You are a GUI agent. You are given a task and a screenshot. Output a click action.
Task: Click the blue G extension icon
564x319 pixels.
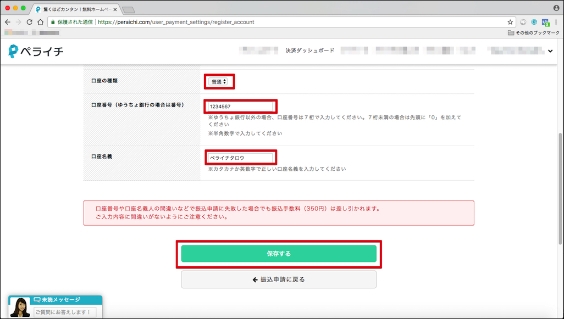pos(533,22)
